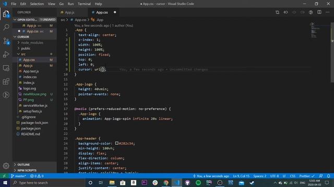
Task: Click the #282c34 color swatch
Action: click(x=117, y=143)
